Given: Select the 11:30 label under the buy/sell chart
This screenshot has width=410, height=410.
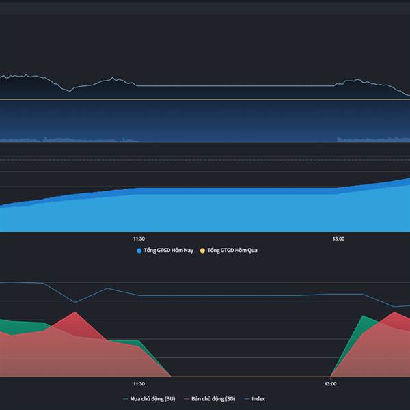Looking at the screenshot, I should pos(139,384).
